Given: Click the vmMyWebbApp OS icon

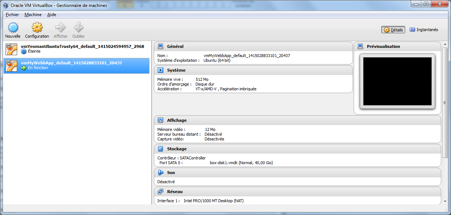Looking at the screenshot, I should point(12,65).
